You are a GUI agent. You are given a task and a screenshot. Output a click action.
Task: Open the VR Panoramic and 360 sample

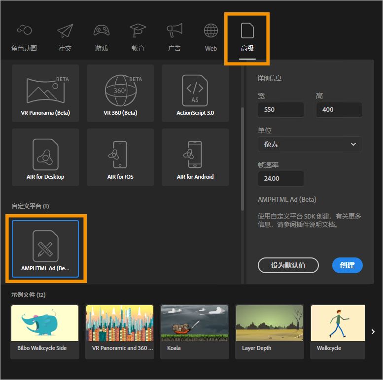point(120,332)
